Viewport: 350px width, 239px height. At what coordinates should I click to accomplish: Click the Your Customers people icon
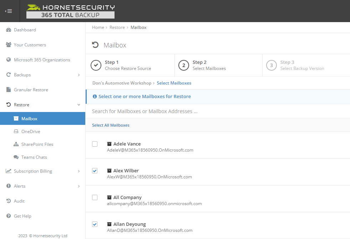click(9, 45)
